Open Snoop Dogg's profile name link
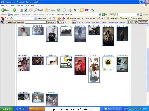 [x=122, y=26]
